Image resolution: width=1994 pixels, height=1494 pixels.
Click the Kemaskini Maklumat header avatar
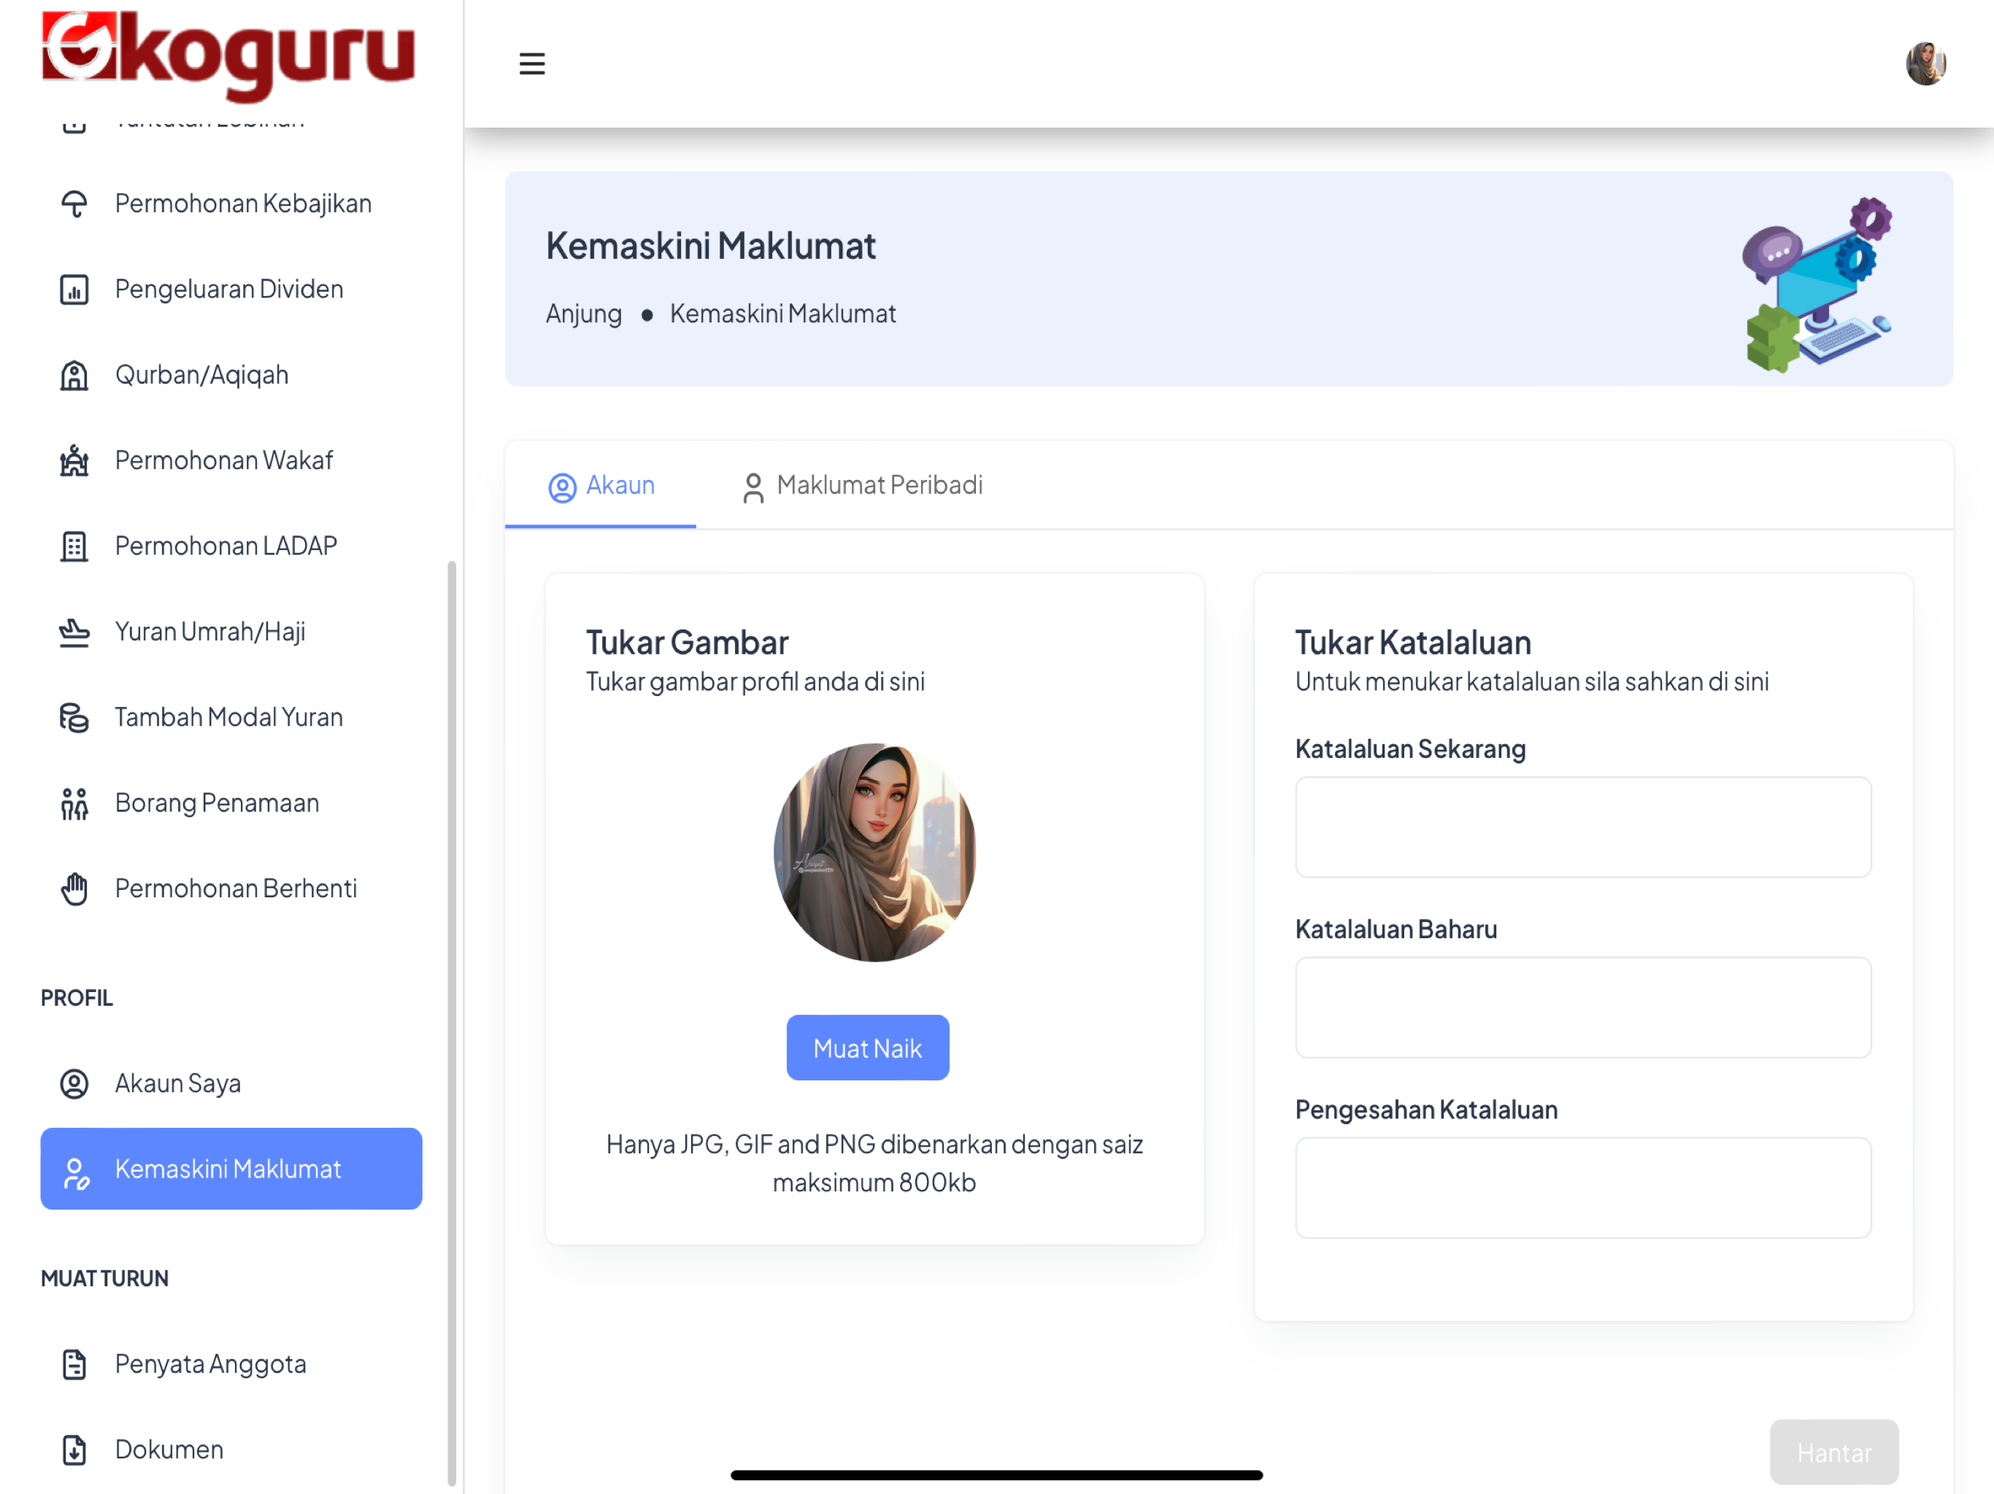(1925, 64)
